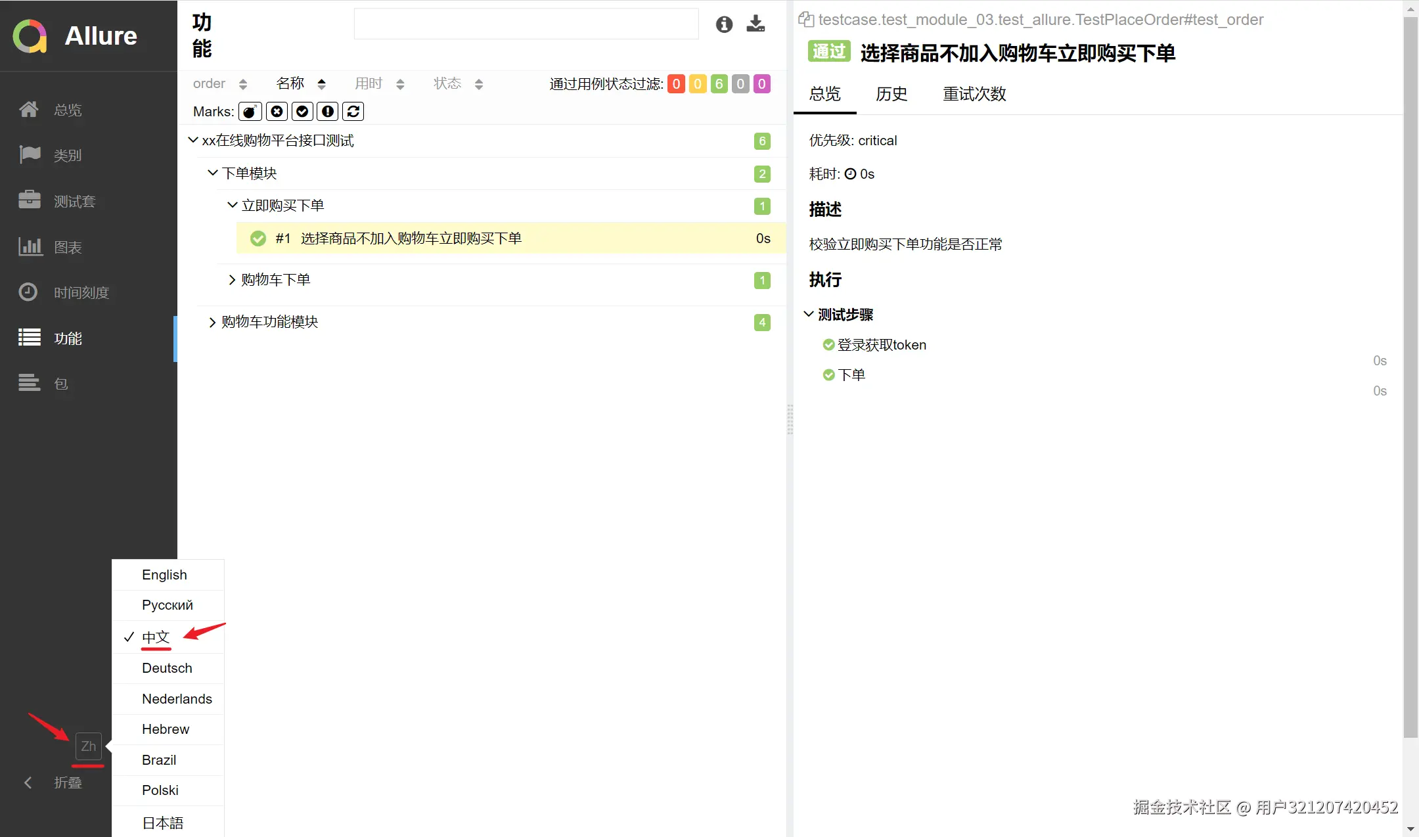This screenshot has width=1419, height=837.
Task: Toggle the new passed mark filter
Action: click(302, 112)
